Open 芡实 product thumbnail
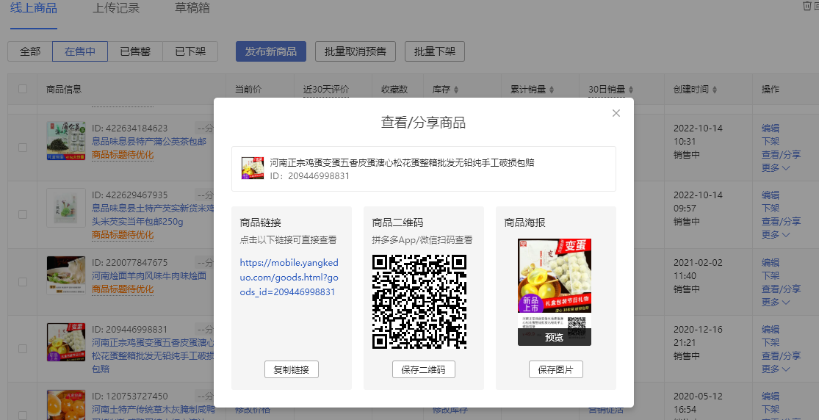The height and width of the screenshot is (420, 819). coord(66,208)
